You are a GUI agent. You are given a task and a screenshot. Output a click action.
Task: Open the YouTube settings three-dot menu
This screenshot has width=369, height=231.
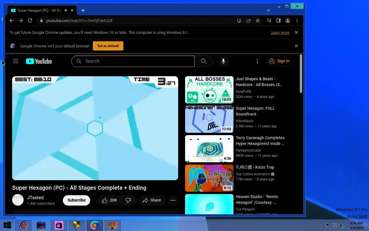pyautogui.click(x=257, y=61)
